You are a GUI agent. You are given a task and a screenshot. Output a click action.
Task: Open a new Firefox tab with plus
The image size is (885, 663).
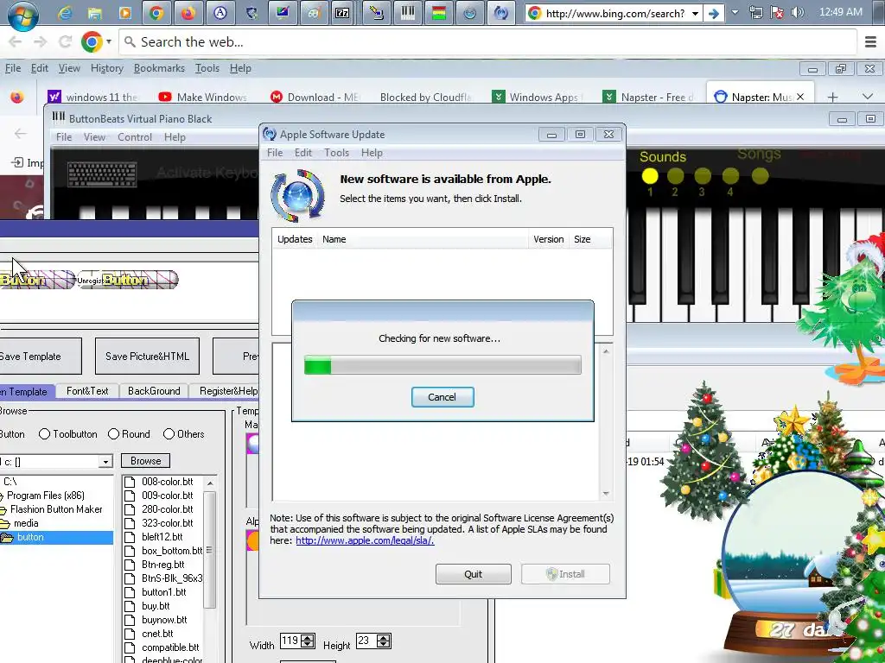click(x=832, y=97)
